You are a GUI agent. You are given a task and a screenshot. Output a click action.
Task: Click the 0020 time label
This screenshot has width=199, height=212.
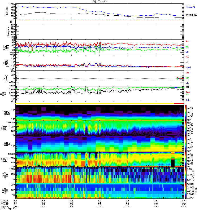(43, 206)
